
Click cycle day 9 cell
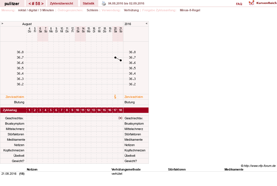tap(72, 110)
